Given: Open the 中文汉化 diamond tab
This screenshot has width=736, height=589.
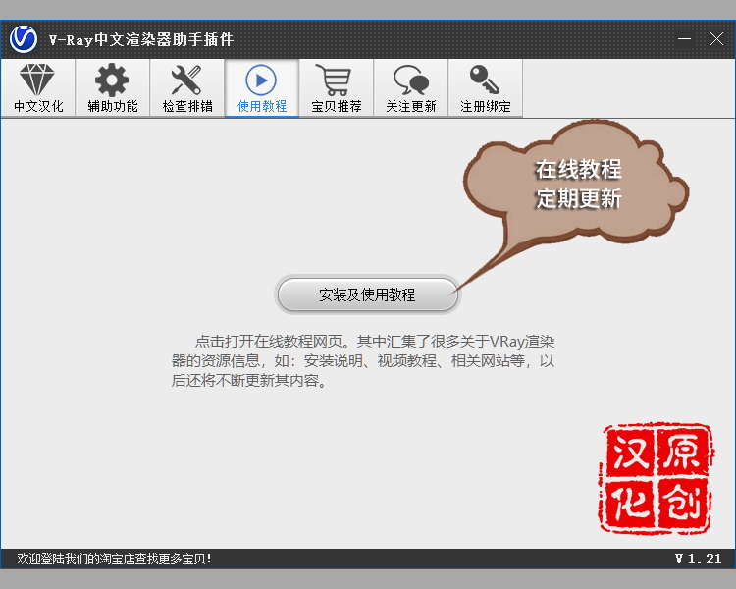Looking at the screenshot, I should [38, 87].
